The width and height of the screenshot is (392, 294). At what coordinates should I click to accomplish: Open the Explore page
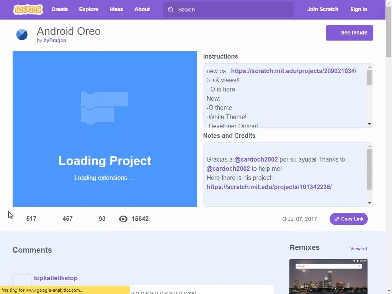click(x=89, y=9)
